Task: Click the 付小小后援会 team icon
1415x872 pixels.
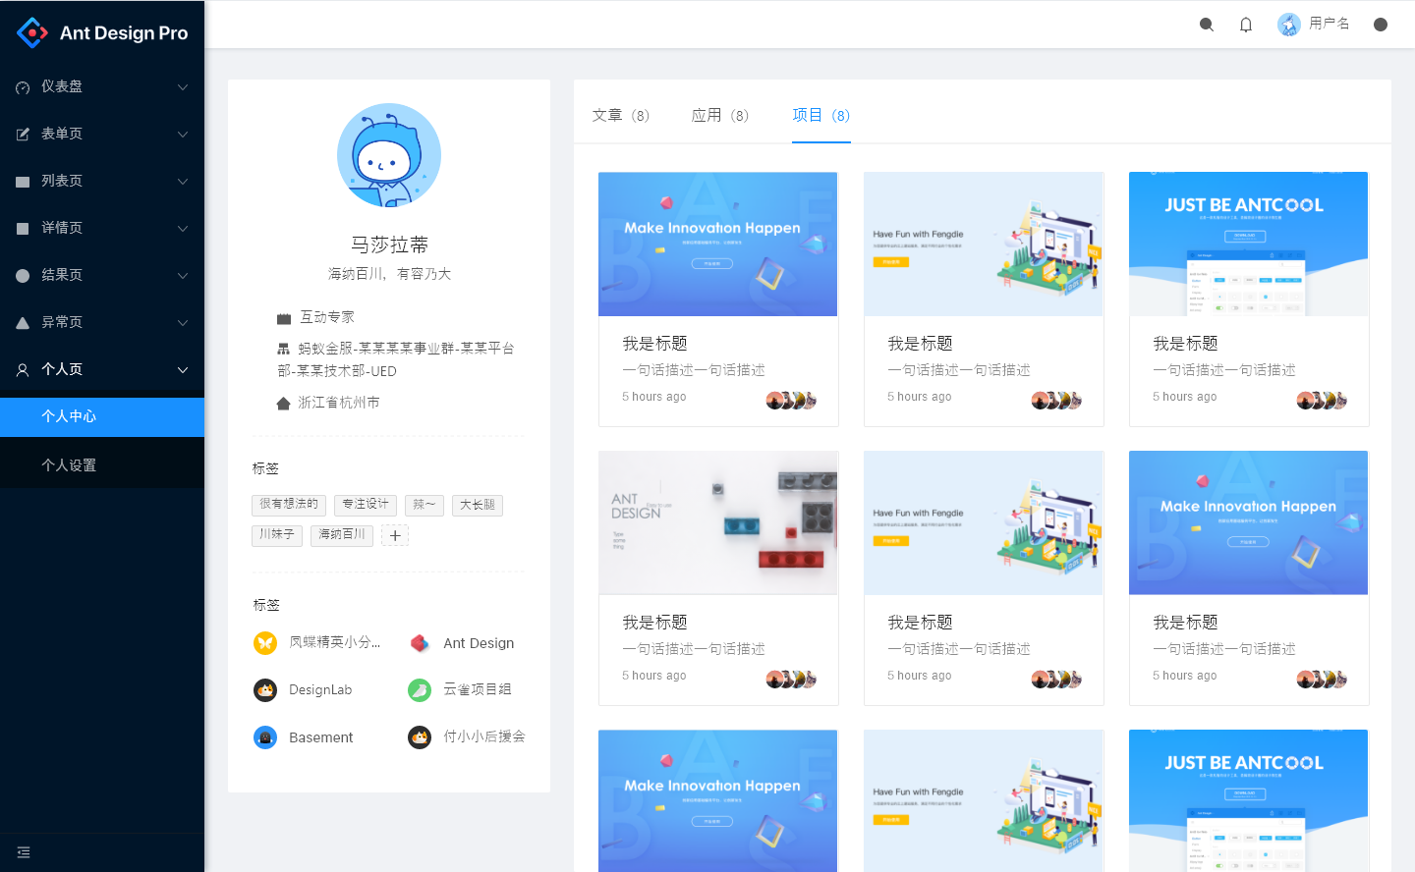Action: [420, 737]
